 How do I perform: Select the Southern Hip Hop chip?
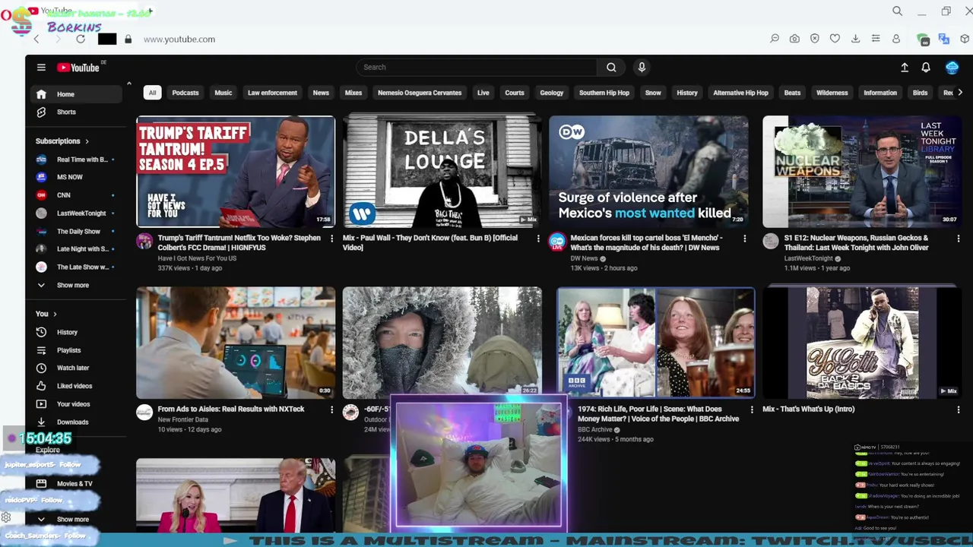point(604,93)
